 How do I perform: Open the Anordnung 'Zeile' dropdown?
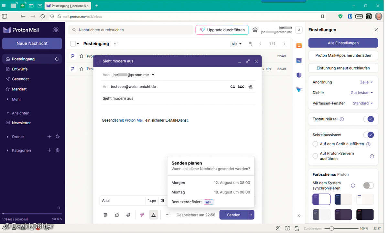coord(366,82)
